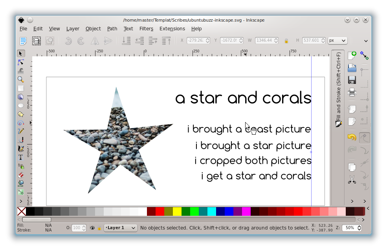This screenshot has height=250, width=387.
Task: Open the Layer 1 selector dropdown
Action: point(120,228)
